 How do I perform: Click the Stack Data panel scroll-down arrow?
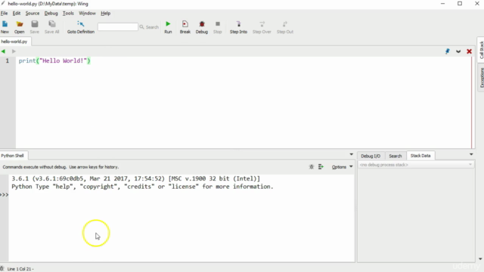pyautogui.click(x=480, y=259)
